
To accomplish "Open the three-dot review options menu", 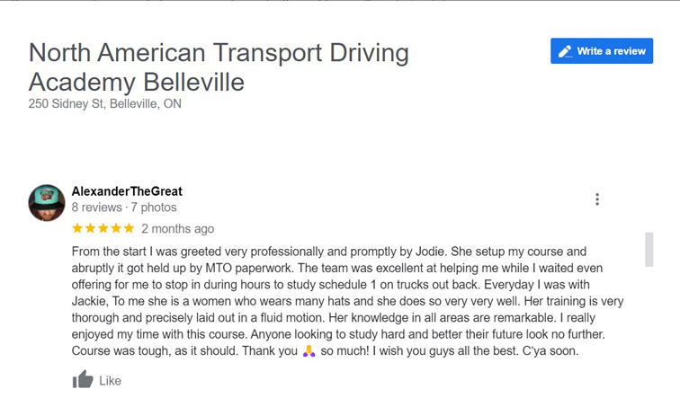I will [597, 199].
